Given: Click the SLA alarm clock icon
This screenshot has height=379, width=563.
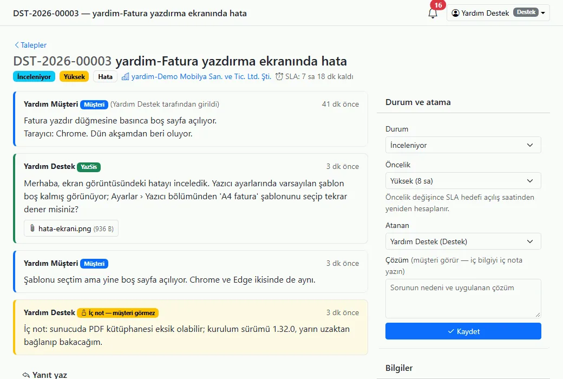Looking at the screenshot, I should tap(279, 76).
